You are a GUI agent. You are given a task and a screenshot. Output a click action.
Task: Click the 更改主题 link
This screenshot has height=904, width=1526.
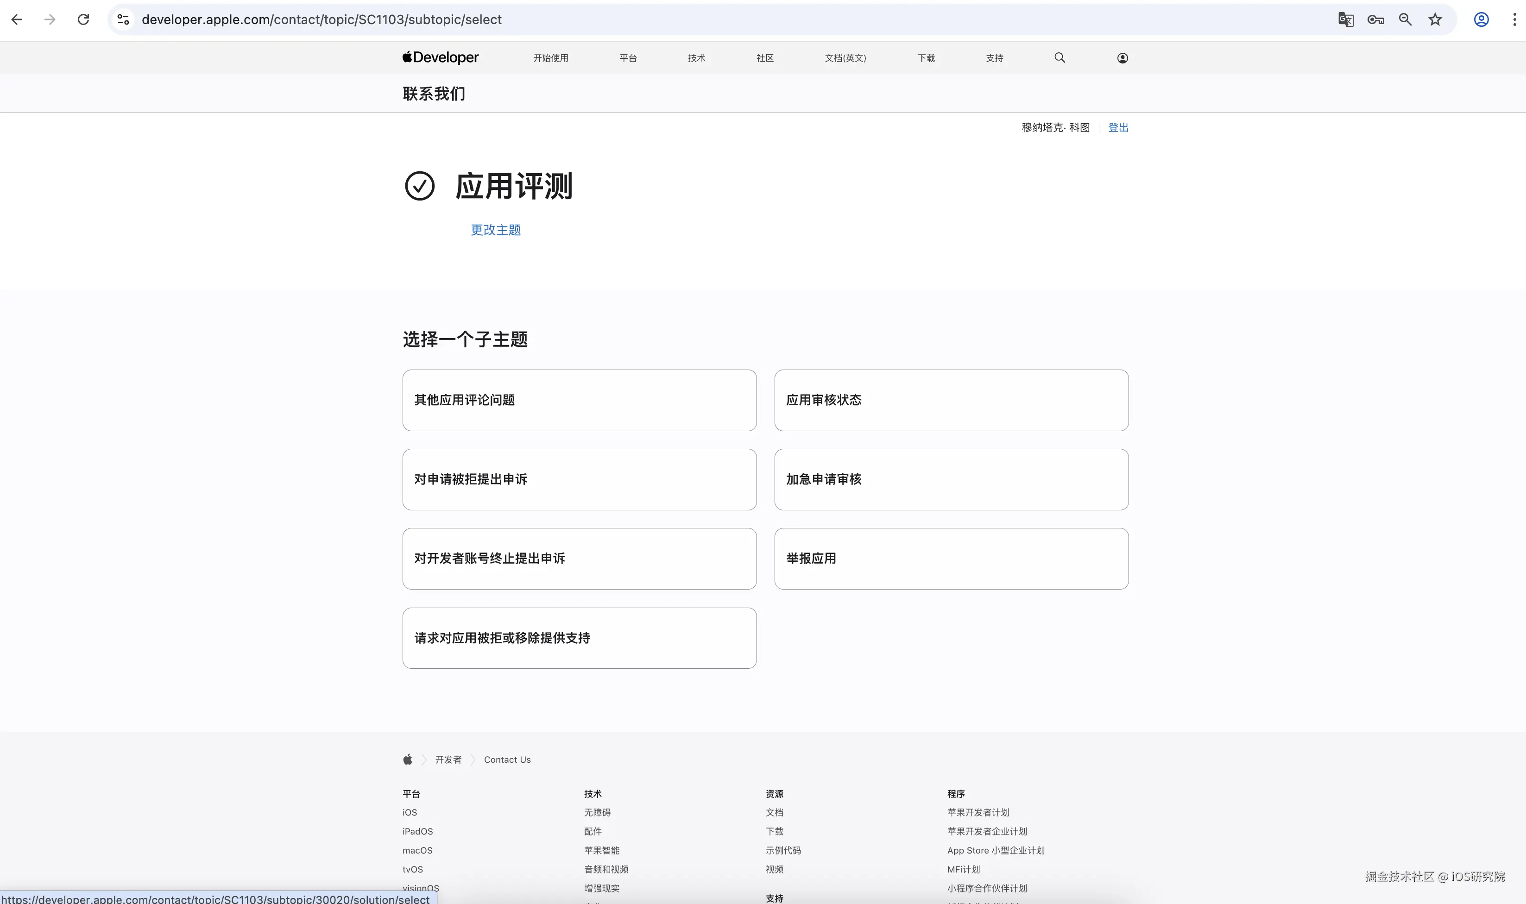[x=495, y=230]
